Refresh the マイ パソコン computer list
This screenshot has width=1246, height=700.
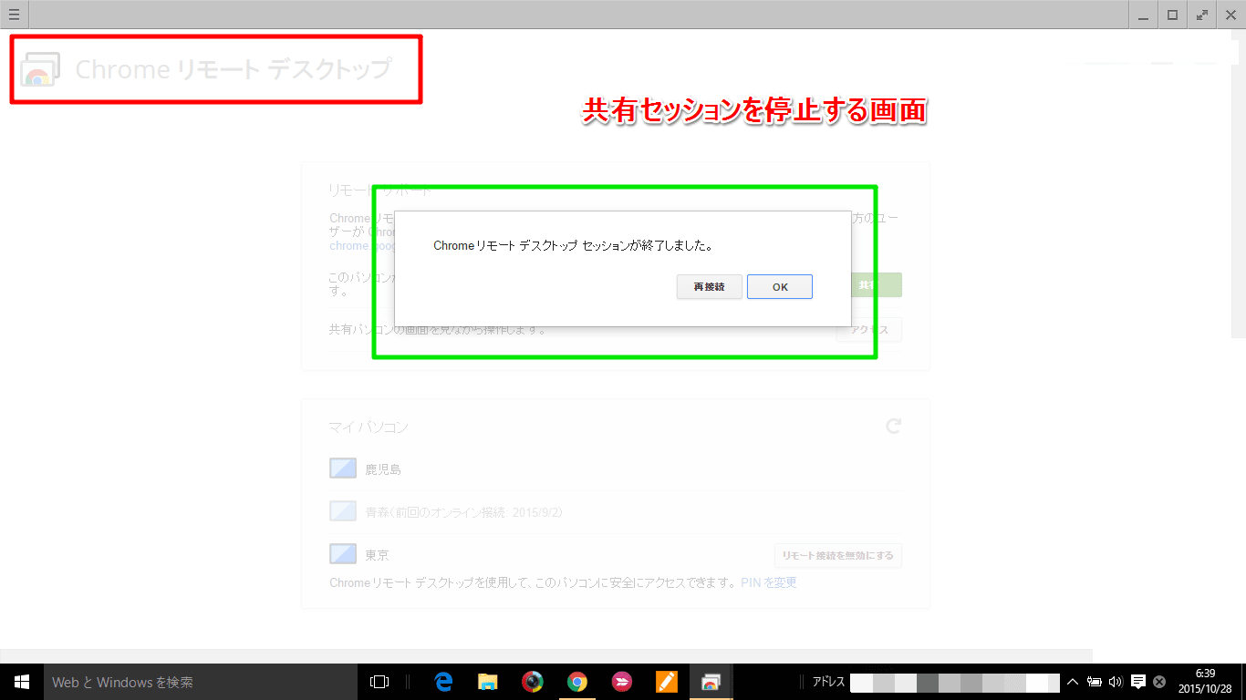pos(894,426)
